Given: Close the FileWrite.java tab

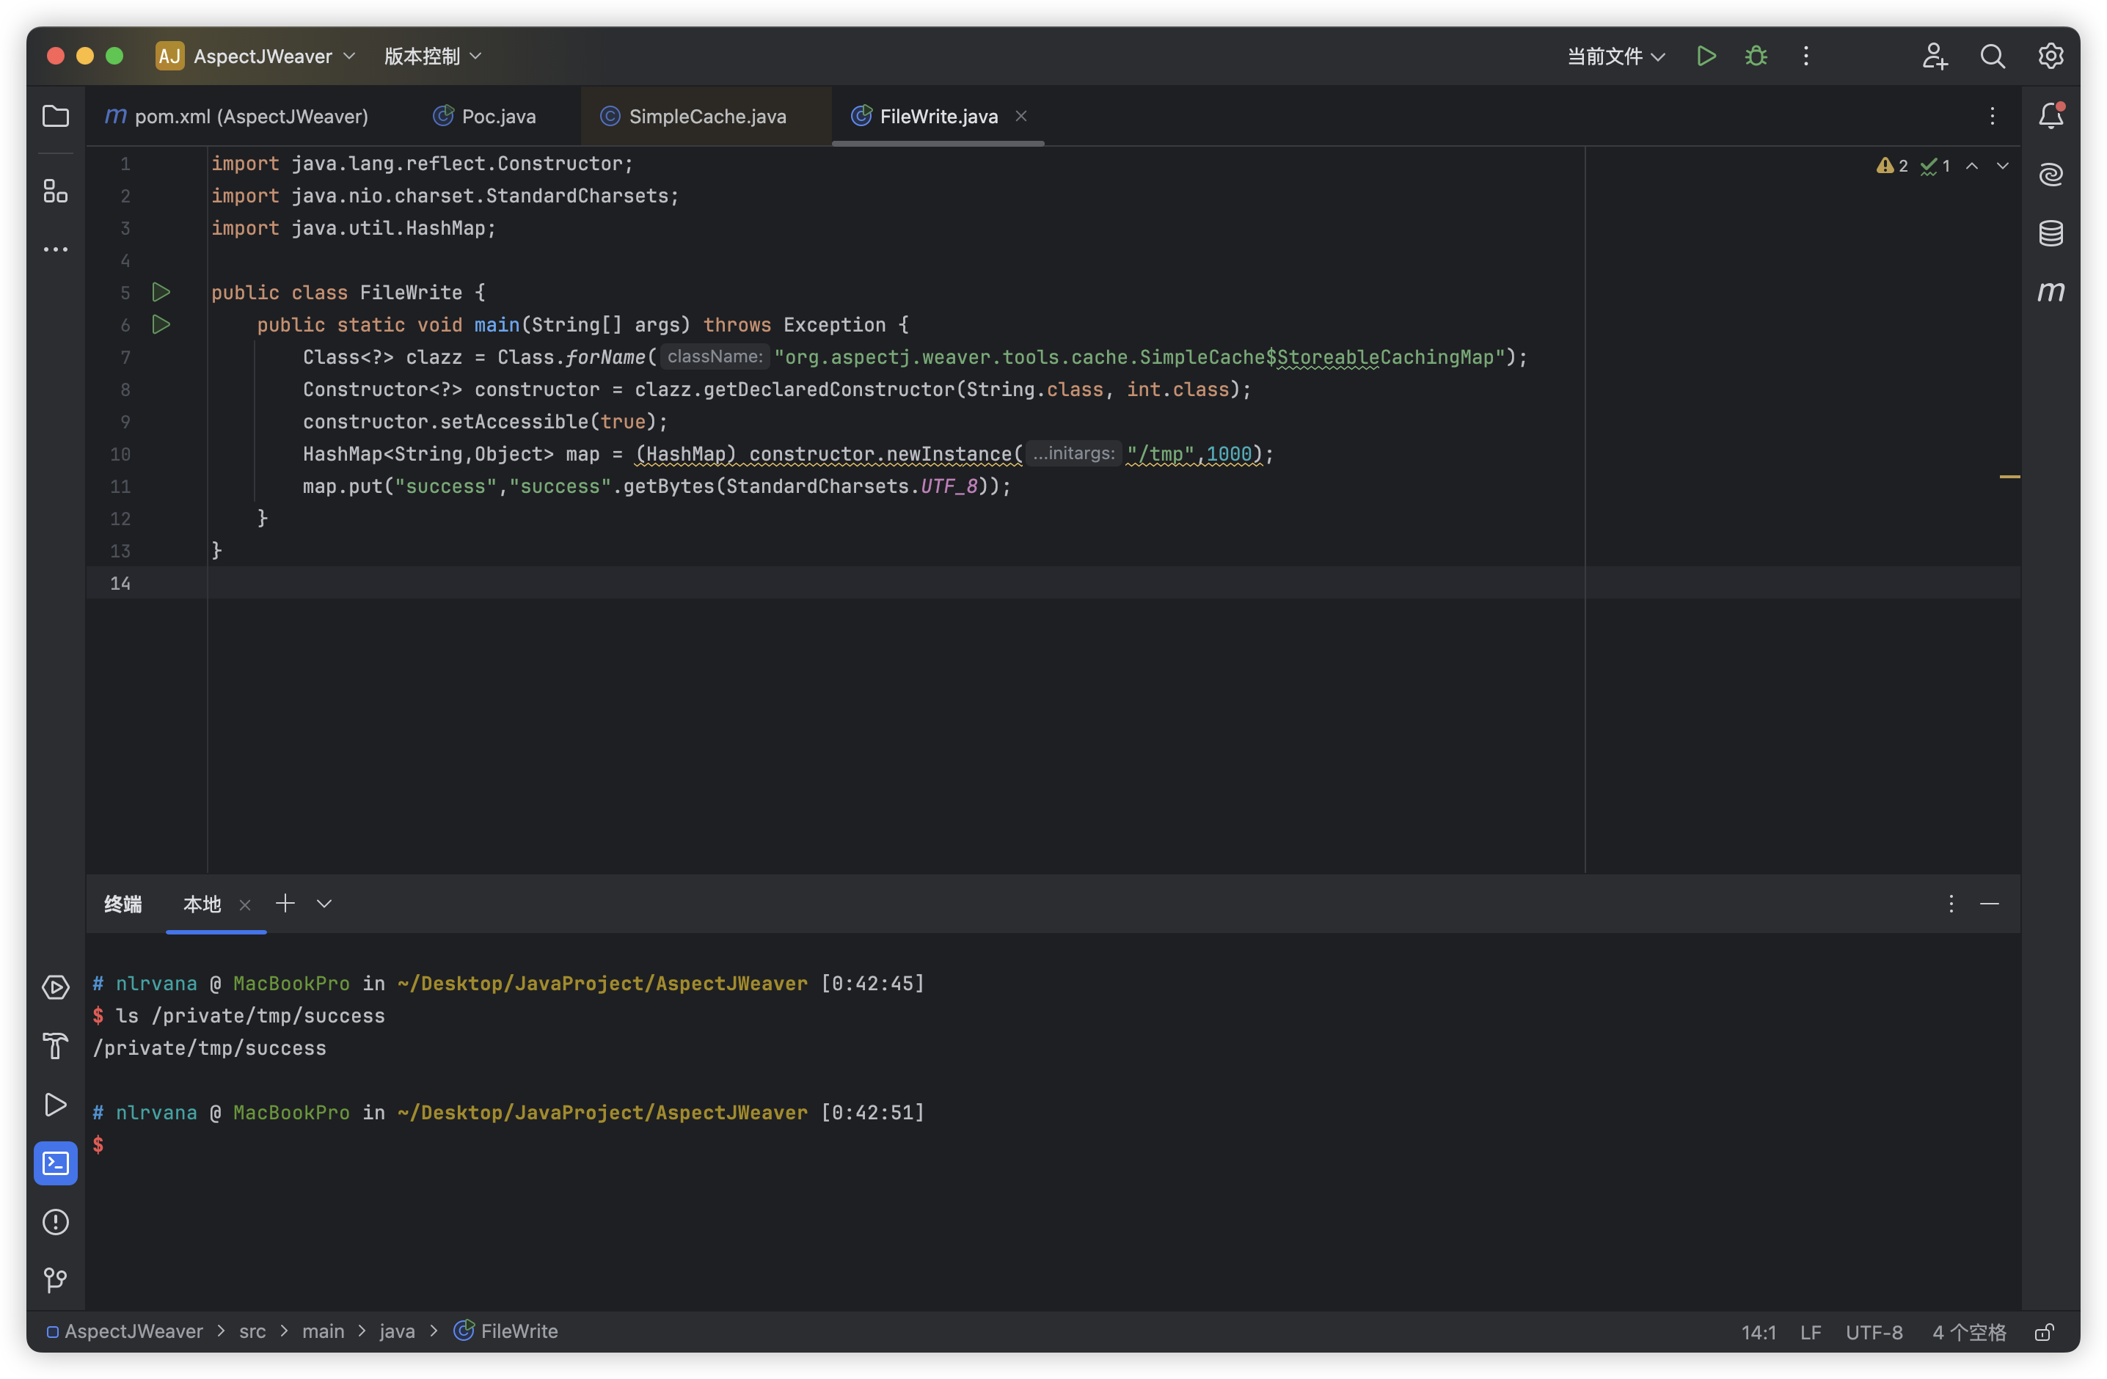Looking at the screenshot, I should (1020, 116).
